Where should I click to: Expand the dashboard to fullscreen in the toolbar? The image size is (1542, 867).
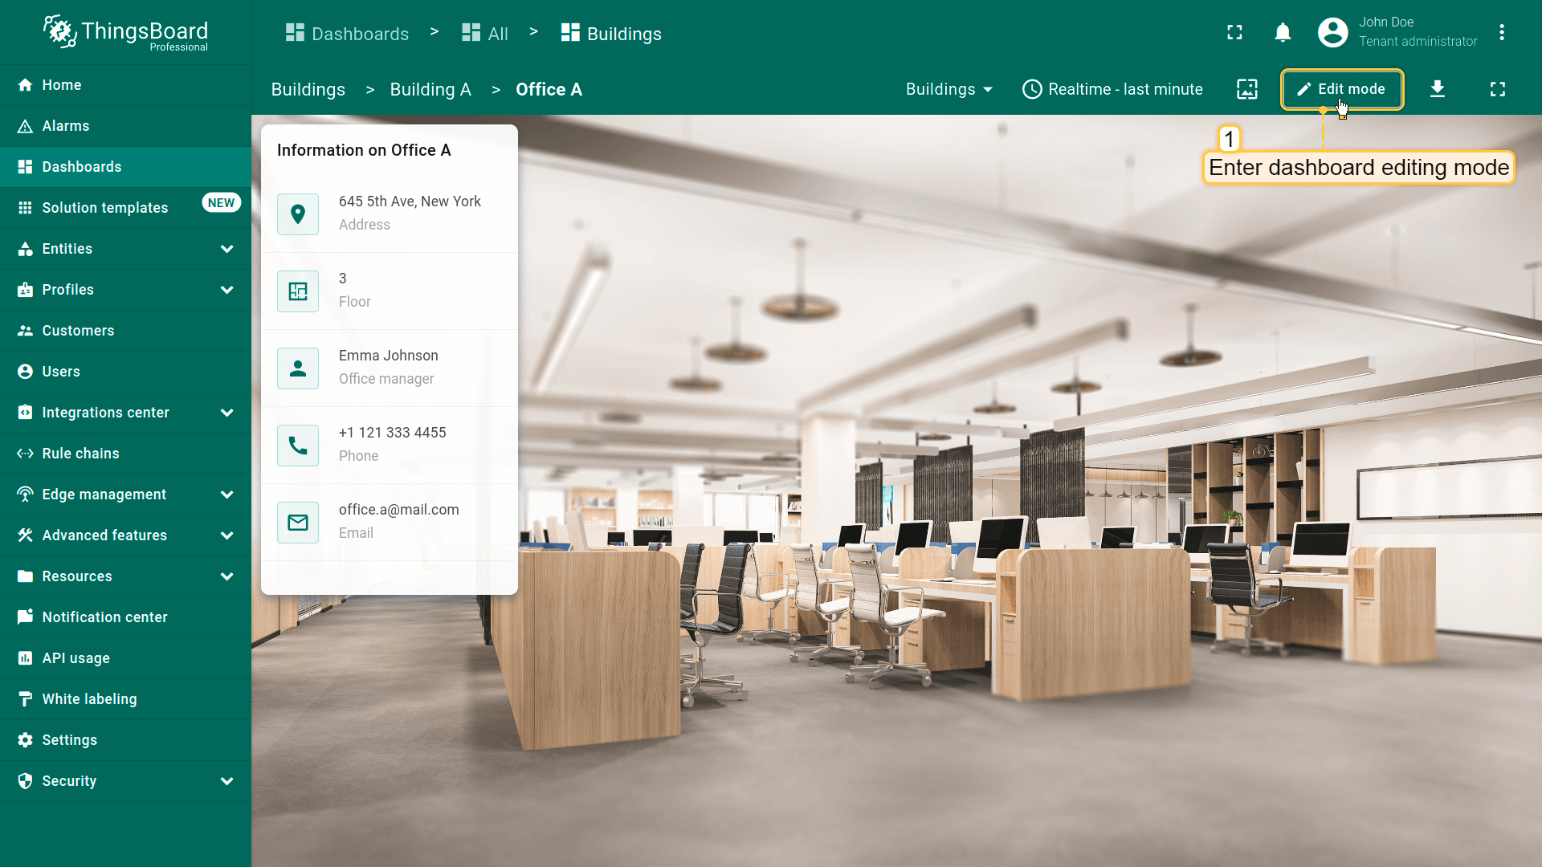tap(1498, 89)
